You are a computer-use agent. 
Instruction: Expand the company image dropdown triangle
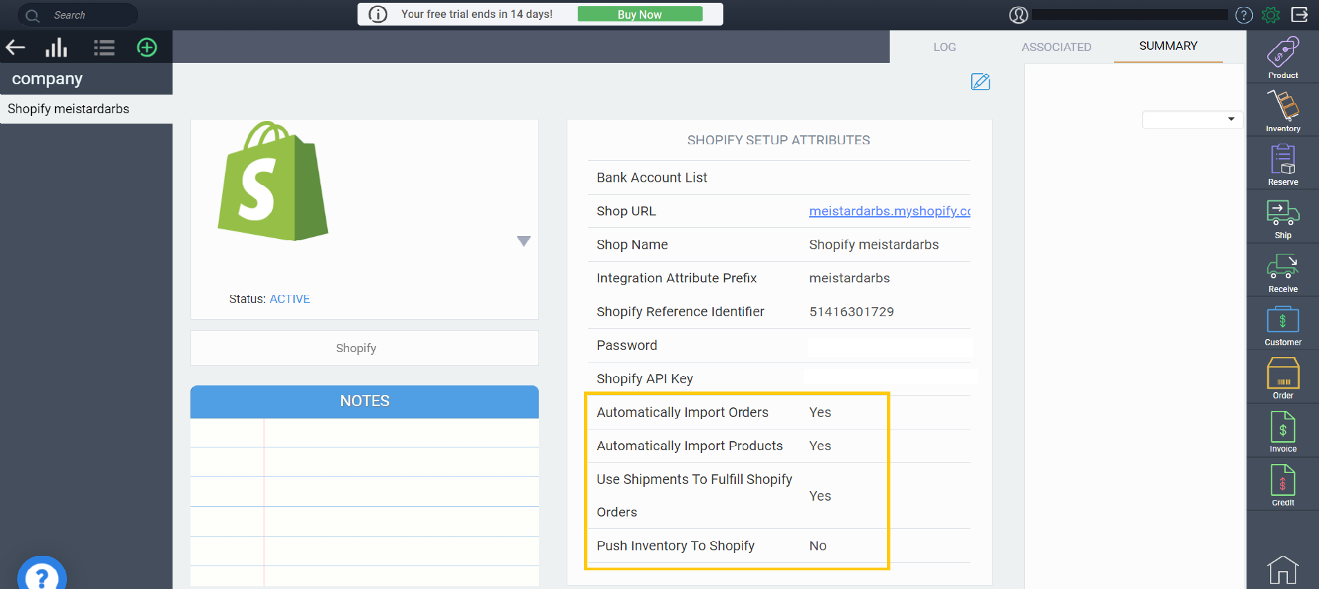[524, 241]
